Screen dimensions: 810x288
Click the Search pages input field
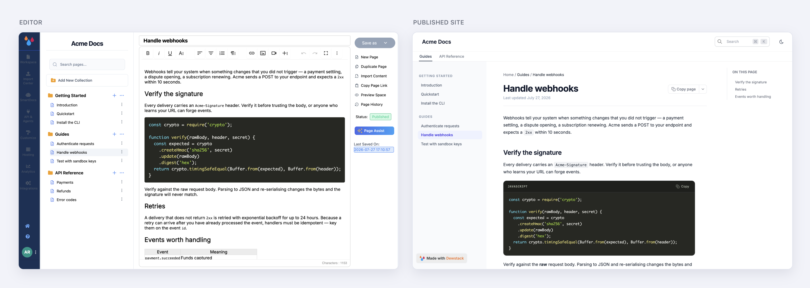87,65
